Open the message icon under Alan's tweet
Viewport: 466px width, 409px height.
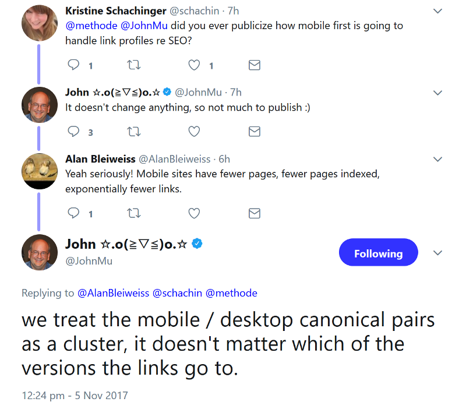pos(254,213)
